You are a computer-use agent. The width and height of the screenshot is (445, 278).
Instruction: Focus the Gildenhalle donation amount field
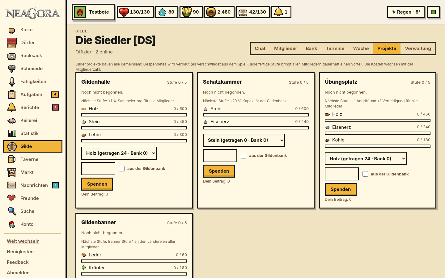[x=98, y=169]
